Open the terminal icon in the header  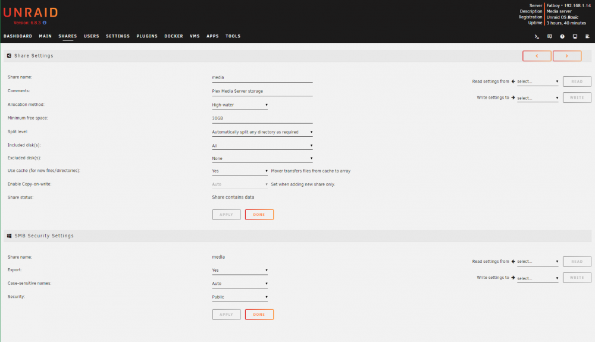tap(537, 36)
